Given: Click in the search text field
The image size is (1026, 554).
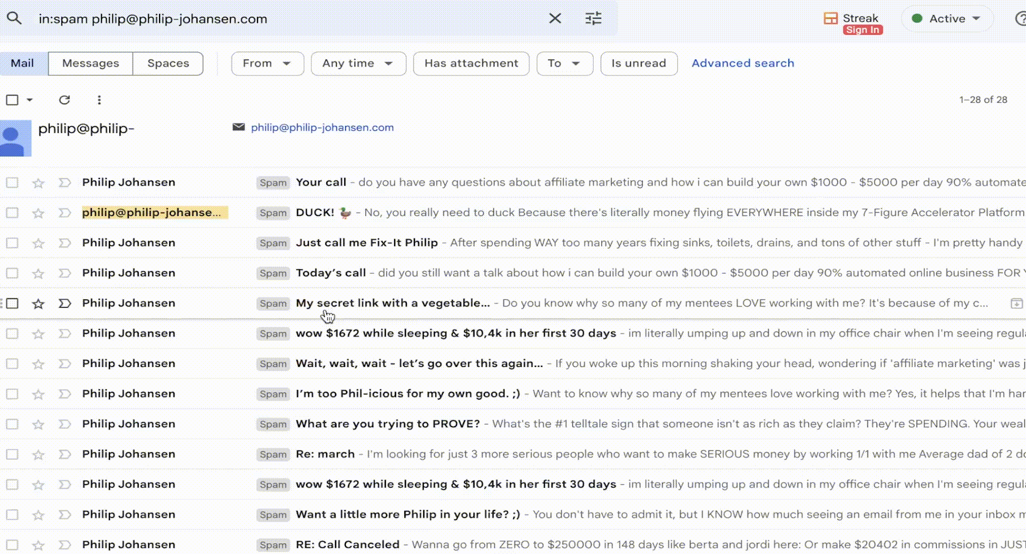Looking at the screenshot, I should [x=287, y=18].
